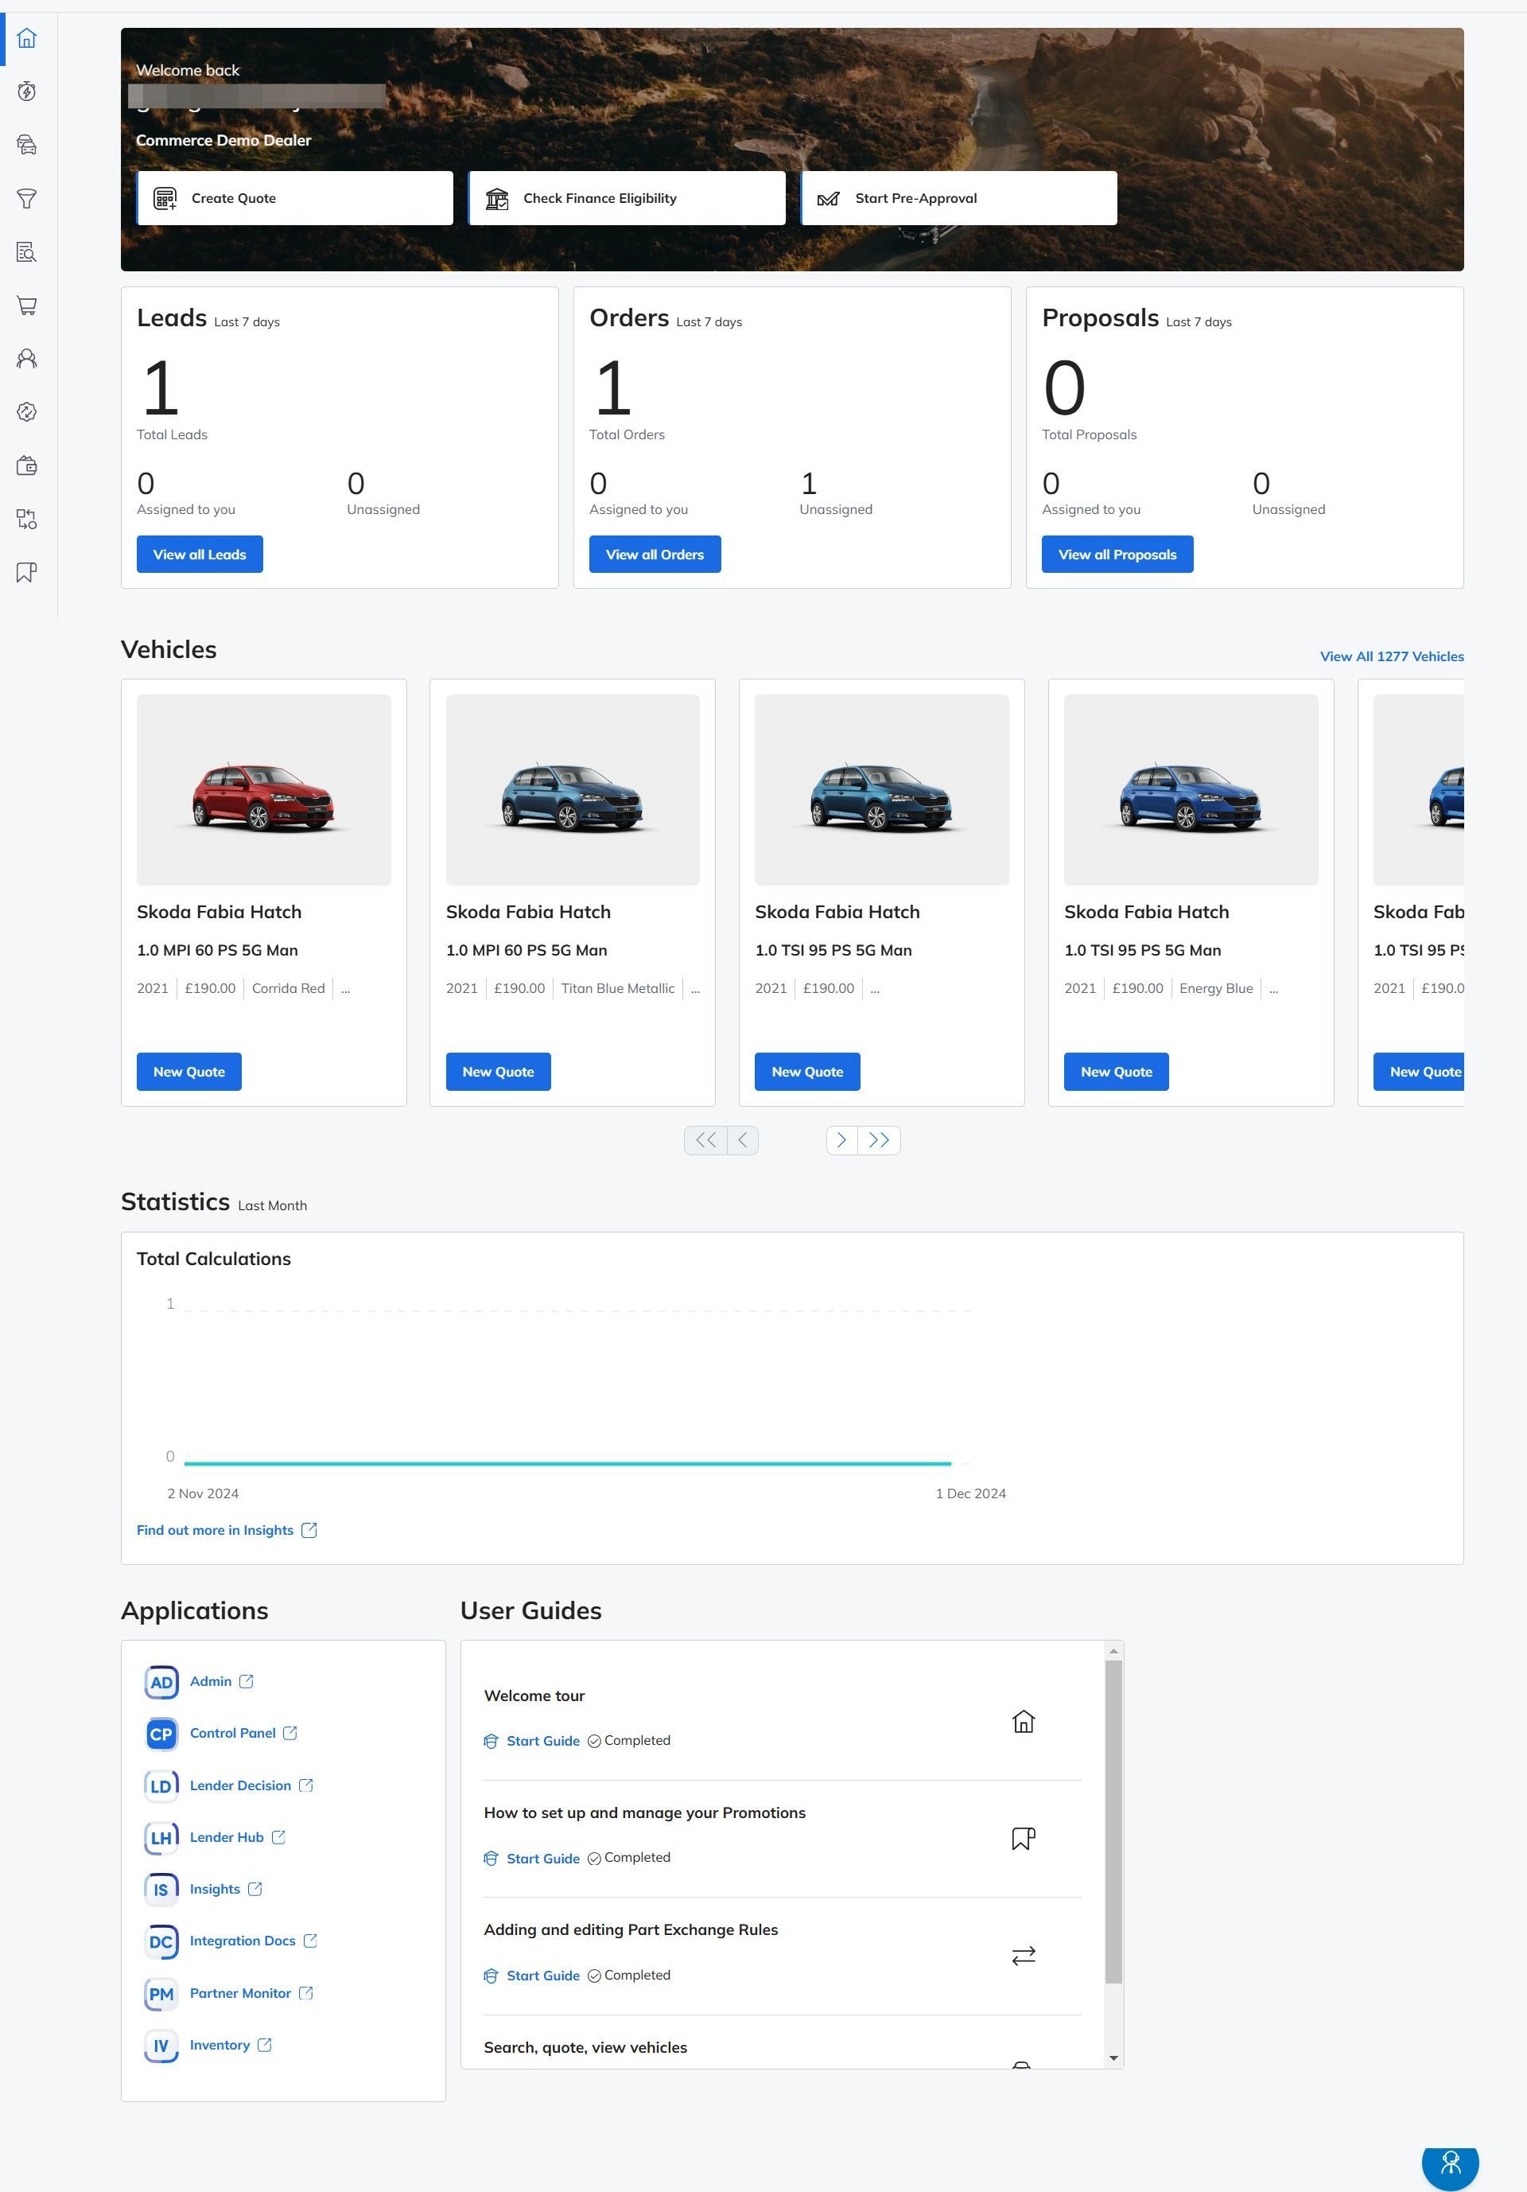This screenshot has width=1527, height=2192.
Task: Click the Part Exchange Rules arrows icon
Action: coord(1023,1956)
